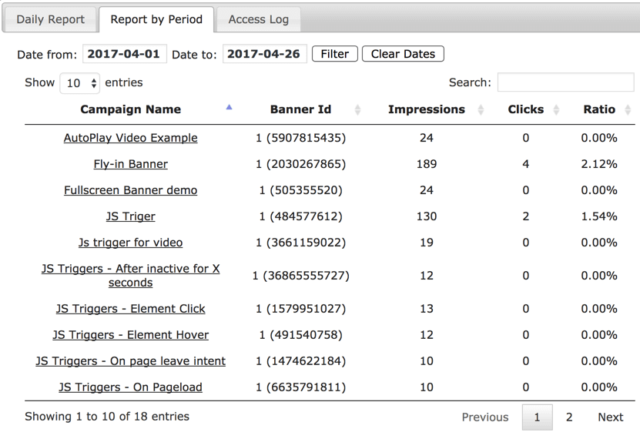Sort table by Clicks arrows

[556, 110]
